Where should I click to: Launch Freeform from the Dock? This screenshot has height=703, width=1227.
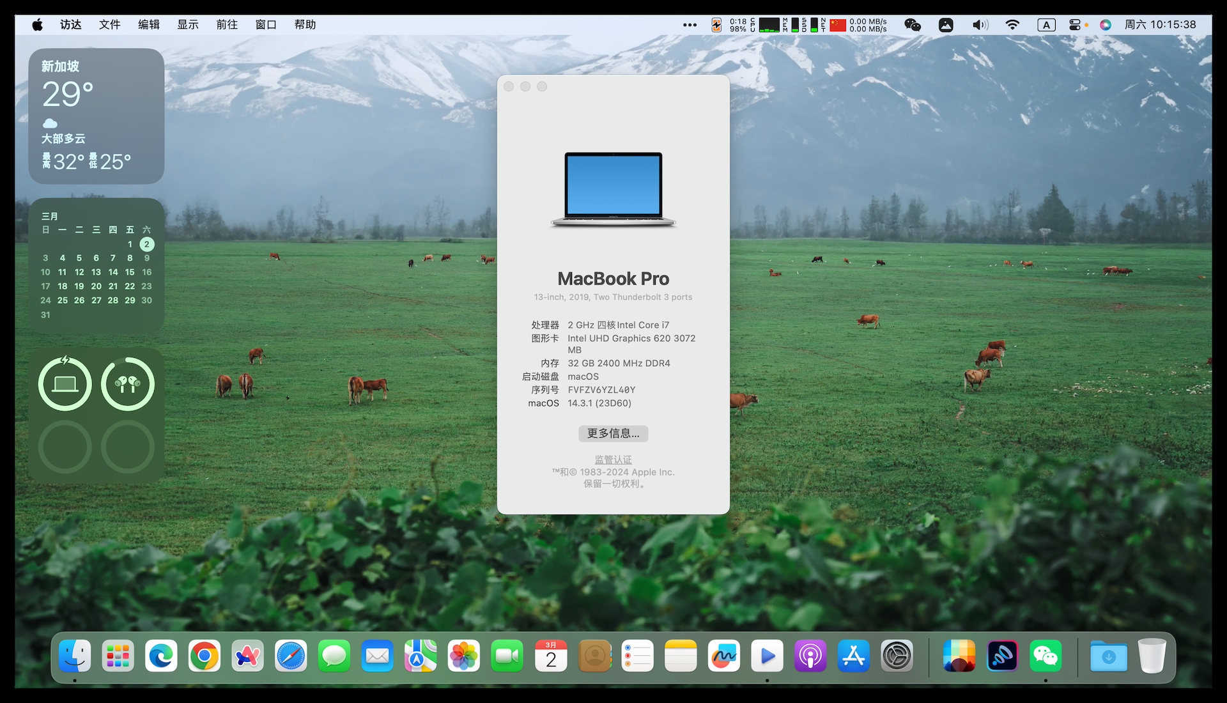(x=724, y=656)
